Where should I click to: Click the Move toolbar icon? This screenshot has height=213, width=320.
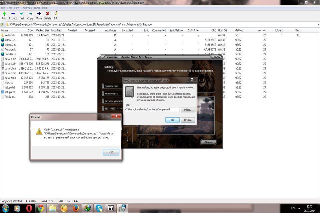click(39, 14)
